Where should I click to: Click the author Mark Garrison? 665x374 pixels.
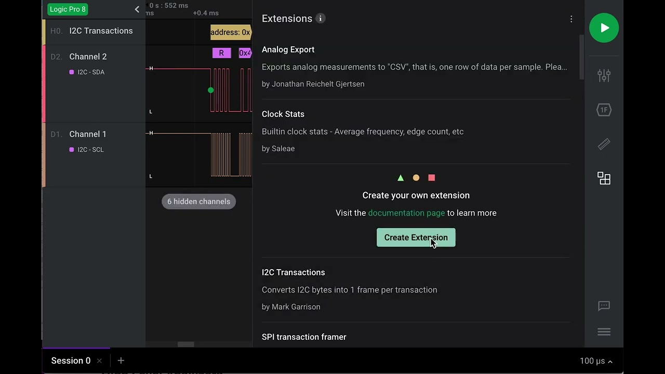(296, 307)
